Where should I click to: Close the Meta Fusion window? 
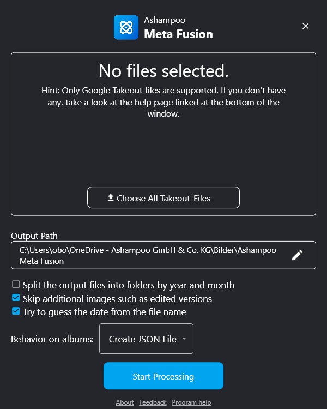[x=306, y=26]
